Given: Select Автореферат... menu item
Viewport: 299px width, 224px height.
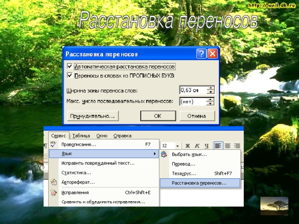Looking at the screenshot, I should point(104,182).
